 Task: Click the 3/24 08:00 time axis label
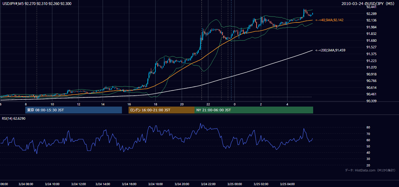pos(26,184)
